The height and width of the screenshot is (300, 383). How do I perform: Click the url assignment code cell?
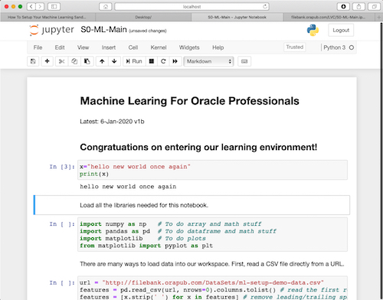coord(212,289)
